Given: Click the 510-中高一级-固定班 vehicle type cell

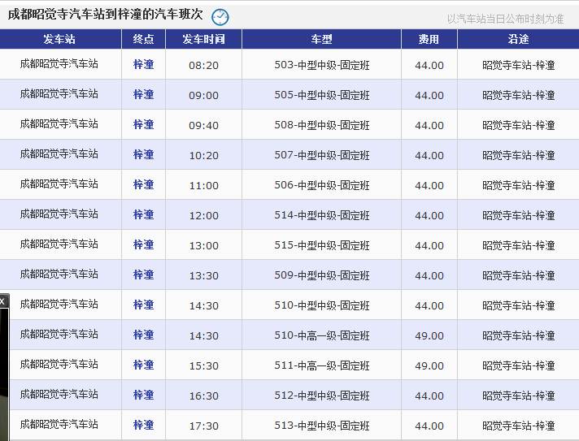Looking at the screenshot, I should click(322, 335).
